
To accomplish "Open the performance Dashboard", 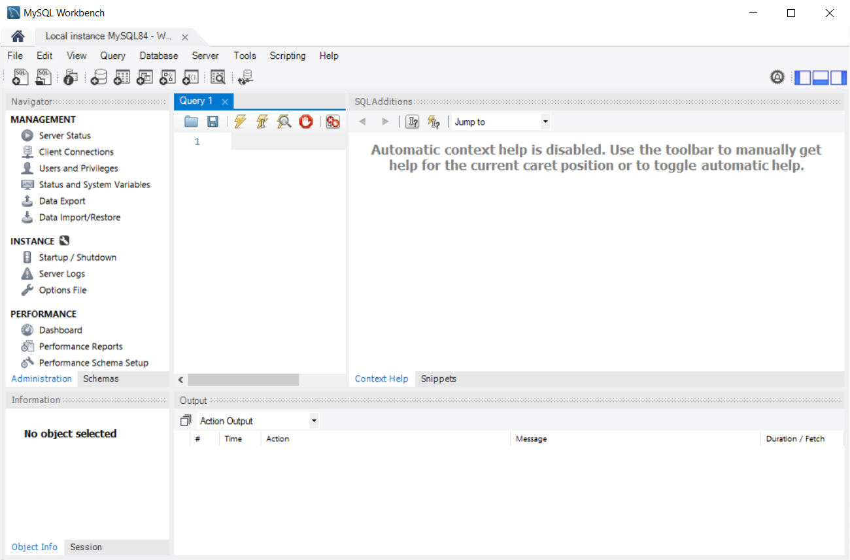I will 60,330.
